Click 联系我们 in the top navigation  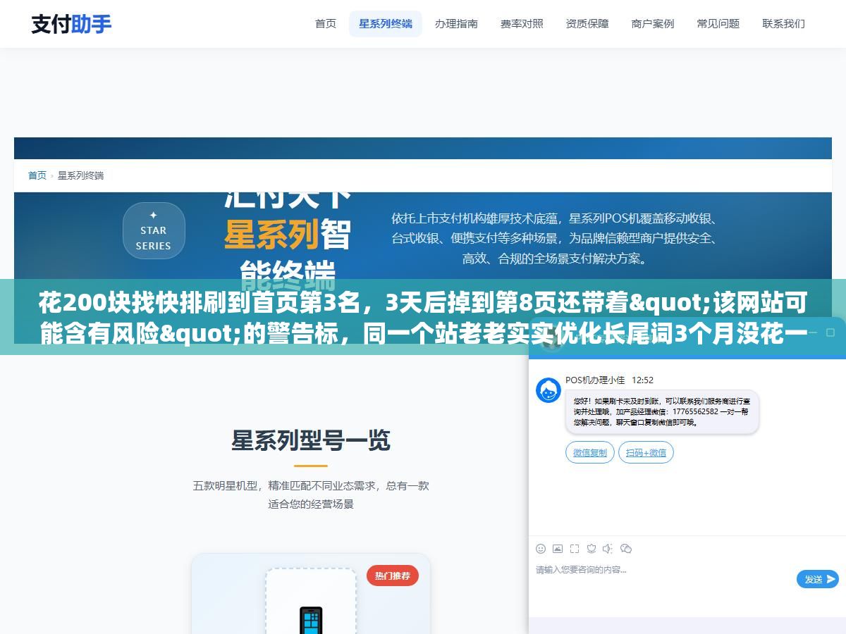(x=784, y=24)
